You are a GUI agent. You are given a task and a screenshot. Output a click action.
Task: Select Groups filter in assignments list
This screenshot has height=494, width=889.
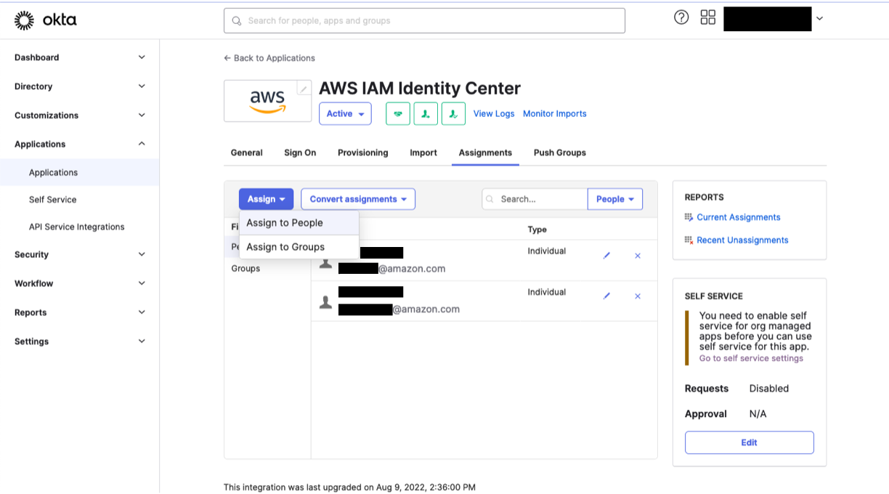245,269
